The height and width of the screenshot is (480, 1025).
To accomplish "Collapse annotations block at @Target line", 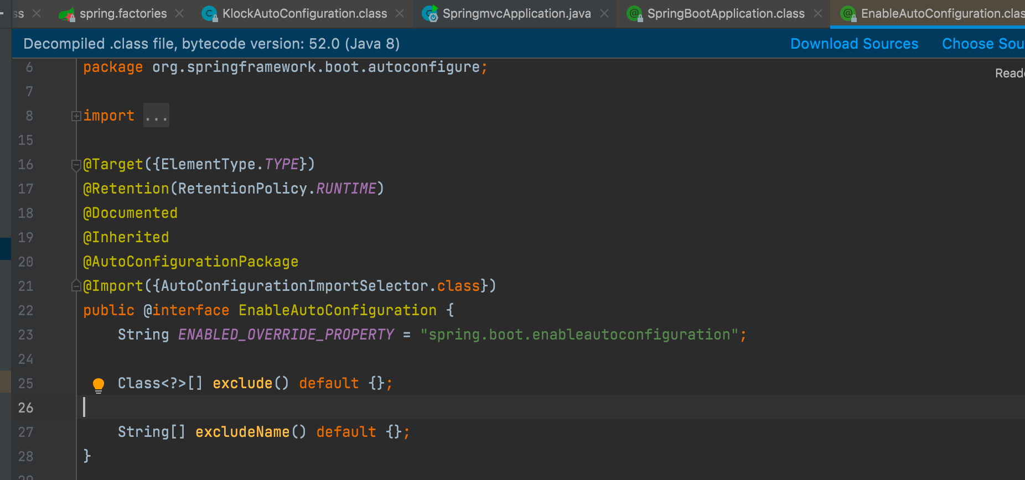I will pyautogui.click(x=76, y=165).
